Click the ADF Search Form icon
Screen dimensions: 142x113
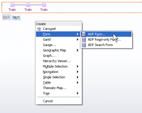coord(84,45)
